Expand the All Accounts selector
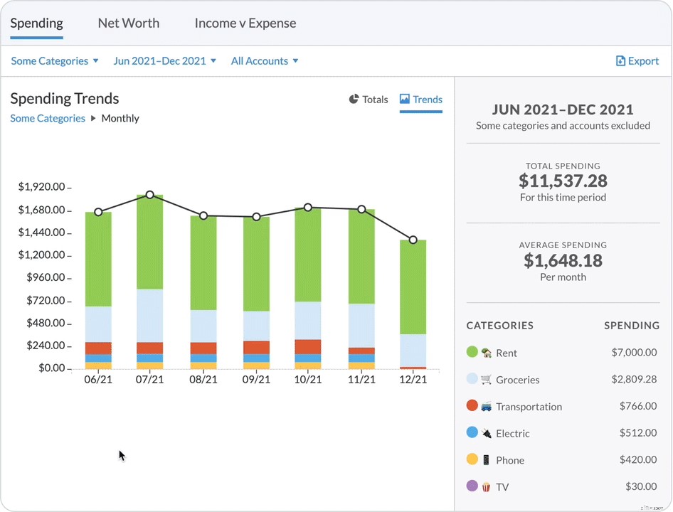Image resolution: width=673 pixels, height=512 pixels. [264, 60]
